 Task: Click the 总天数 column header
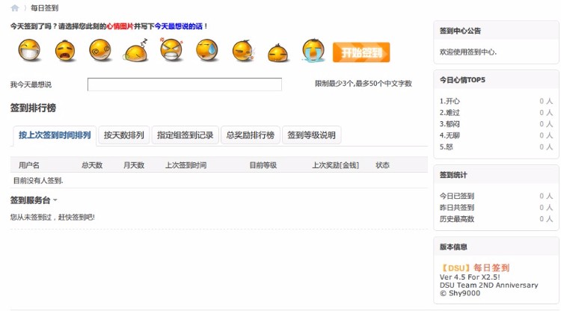pyautogui.click(x=92, y=165)
